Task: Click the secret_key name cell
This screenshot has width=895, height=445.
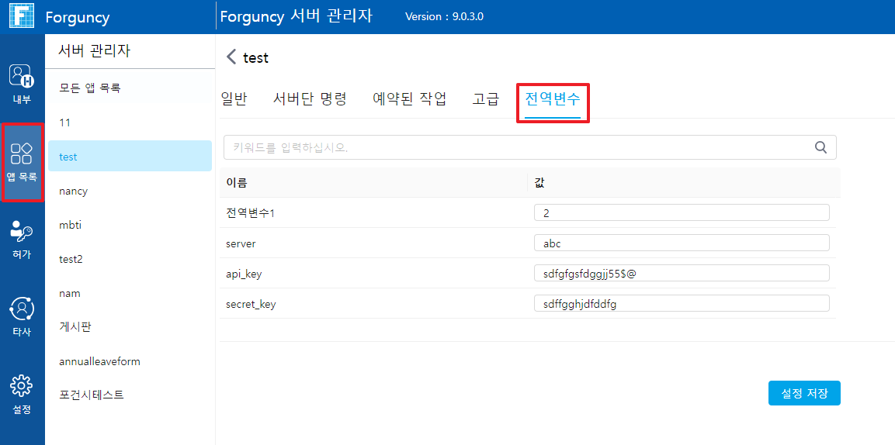Action: click(x=252, y=304)
